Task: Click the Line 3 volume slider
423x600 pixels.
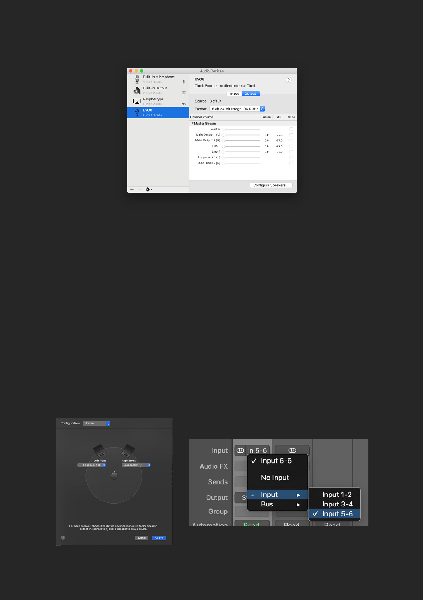Action: 241,146
